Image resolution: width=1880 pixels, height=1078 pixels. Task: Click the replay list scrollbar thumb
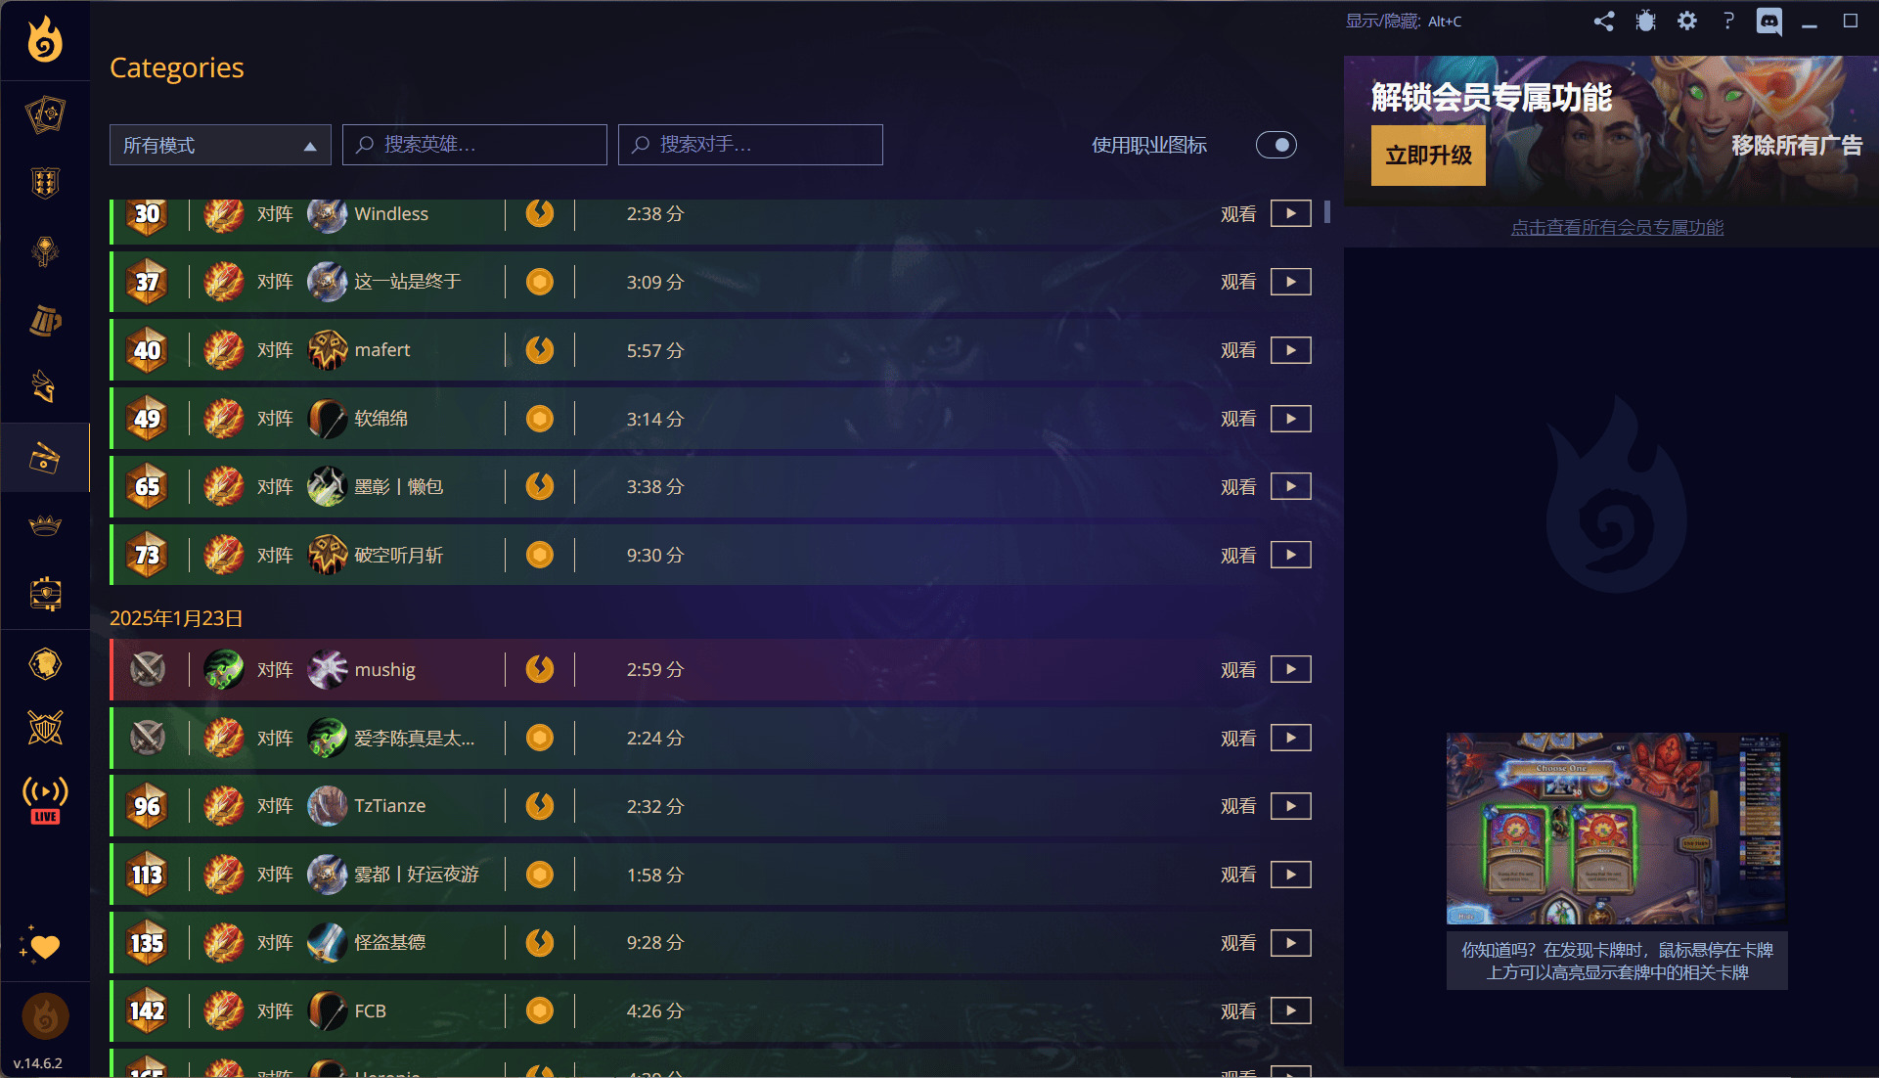pyautogui.click(x=1327, y=212)
